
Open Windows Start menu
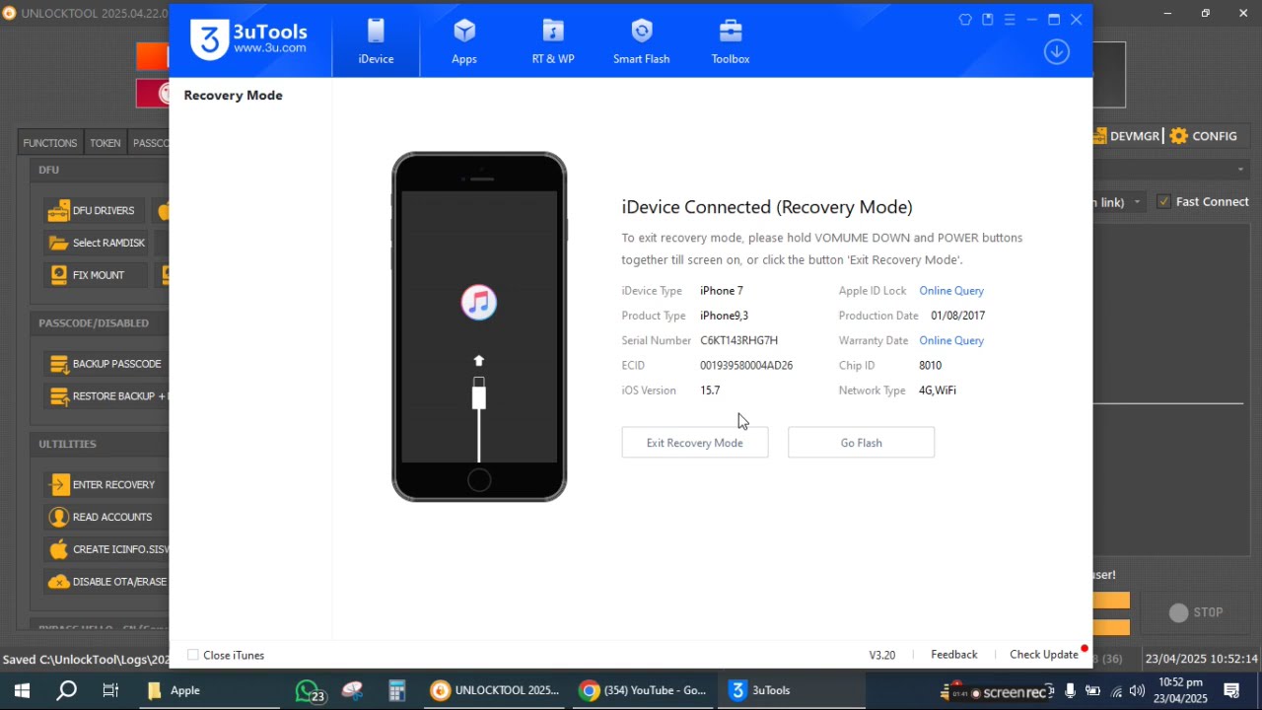click(x=22, y=690)
